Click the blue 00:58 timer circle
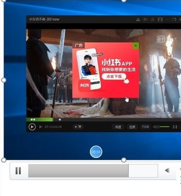This screenshot has width=181, height=196. click(x=96, y=152)
